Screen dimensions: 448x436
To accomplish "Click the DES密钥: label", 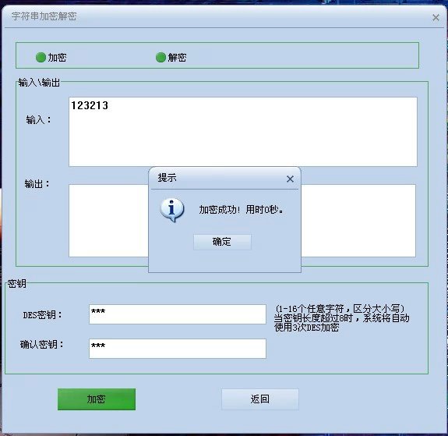I will coord(42,315).
